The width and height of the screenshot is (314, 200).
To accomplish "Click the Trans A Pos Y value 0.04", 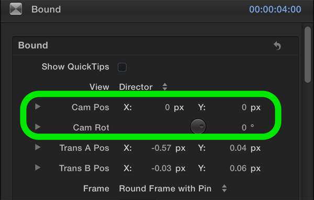I will tap(238, 148).
